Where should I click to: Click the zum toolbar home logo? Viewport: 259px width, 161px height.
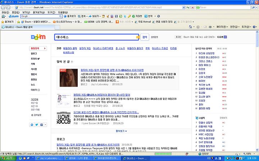pos(14,16)
